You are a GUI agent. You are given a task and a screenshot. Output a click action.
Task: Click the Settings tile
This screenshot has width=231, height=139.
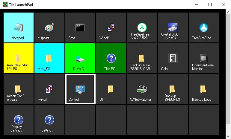(49, 120)
